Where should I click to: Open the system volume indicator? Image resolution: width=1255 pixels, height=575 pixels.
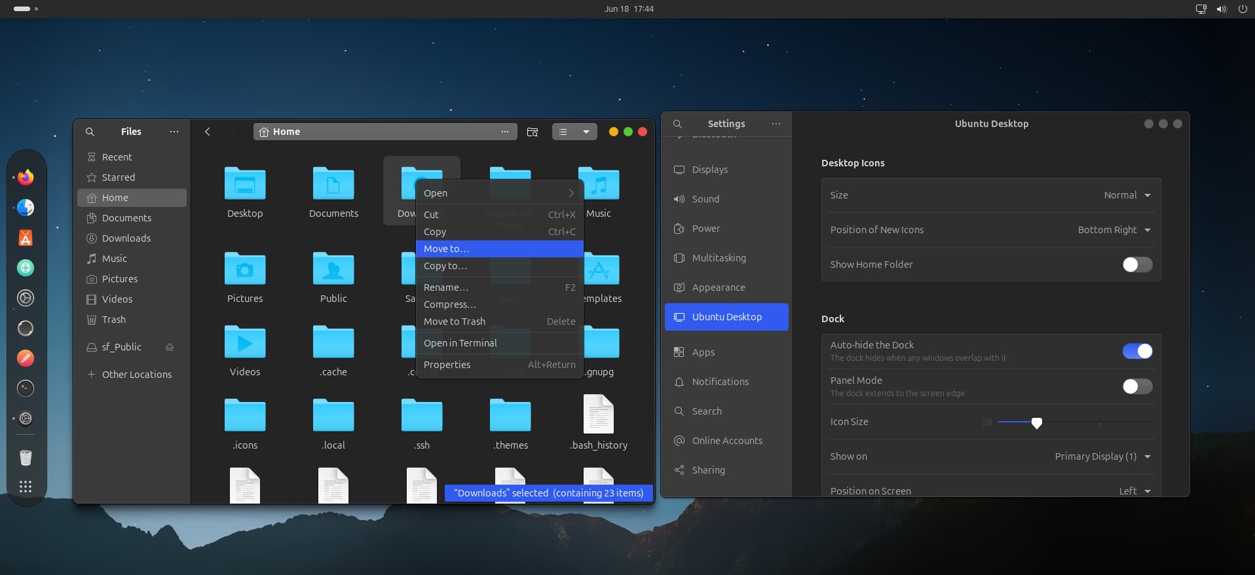[1222, 9]
